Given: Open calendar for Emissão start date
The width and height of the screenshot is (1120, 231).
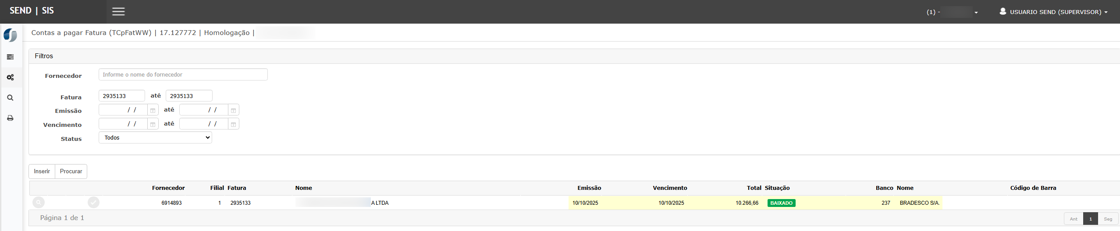Looking at the screenshot, I should (x=153, y=110).
